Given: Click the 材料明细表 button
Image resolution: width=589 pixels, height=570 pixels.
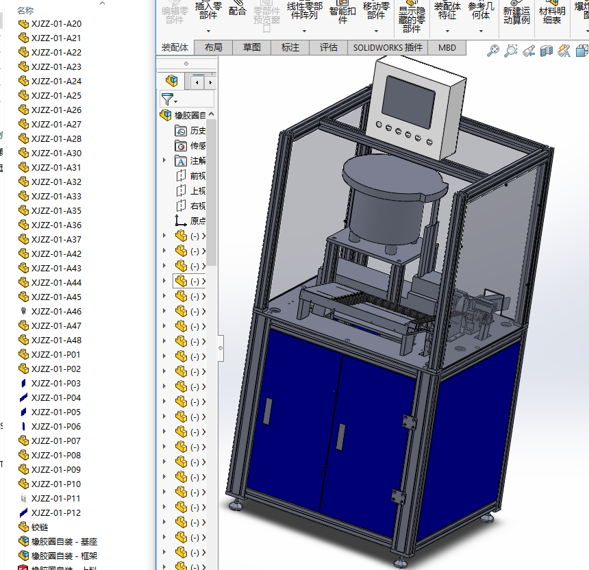Looking at the screenshot, I should (x=551, y=15).
